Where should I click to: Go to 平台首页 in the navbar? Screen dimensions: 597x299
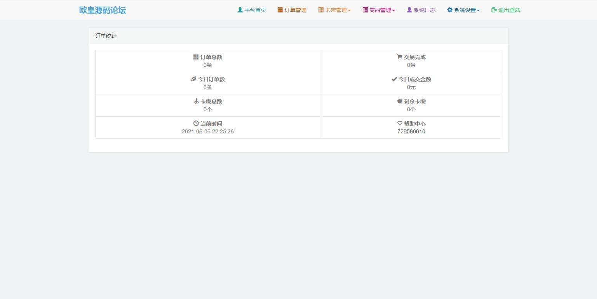pos(255,10)
